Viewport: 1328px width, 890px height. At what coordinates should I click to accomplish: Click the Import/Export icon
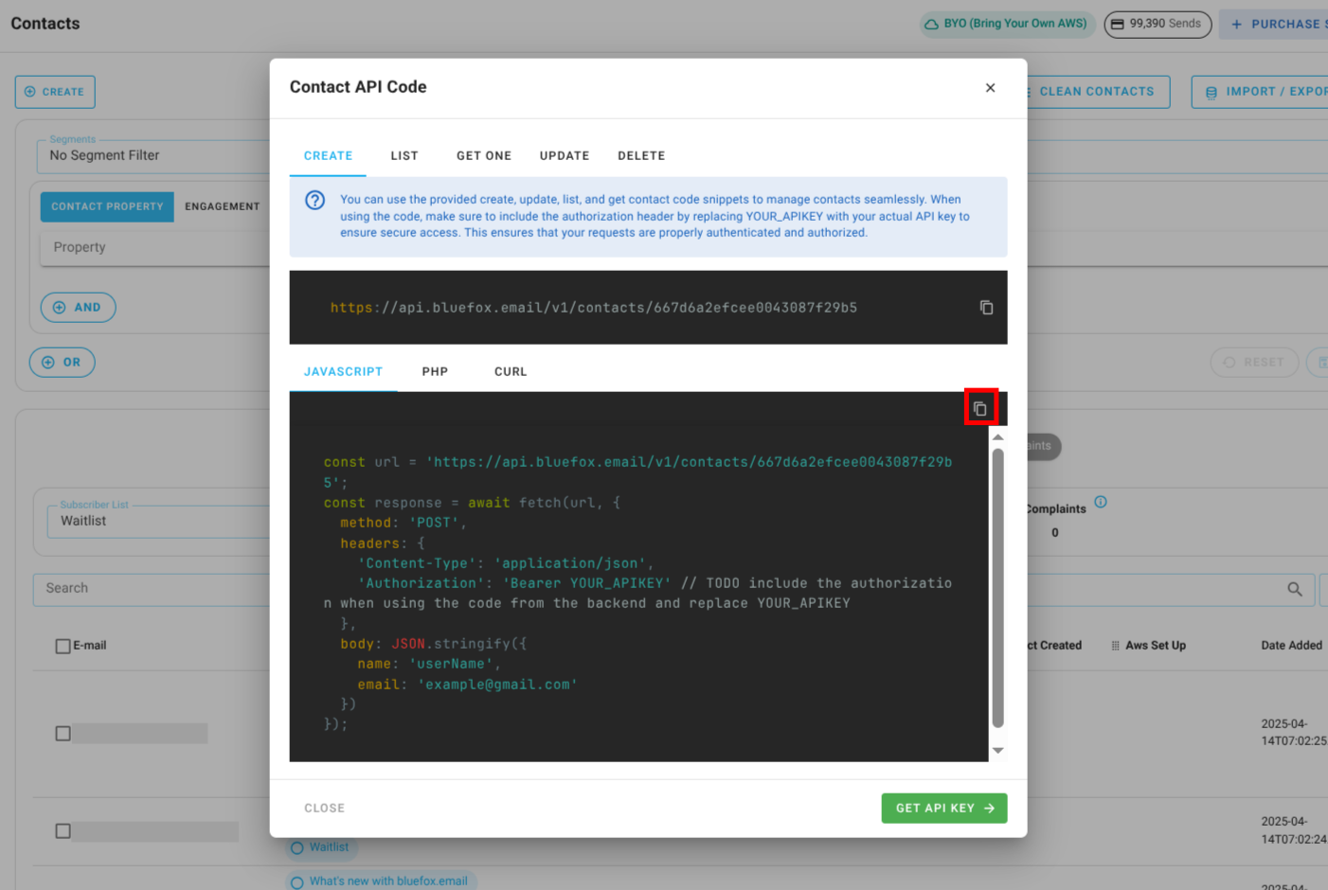[x=1211, y=91]
